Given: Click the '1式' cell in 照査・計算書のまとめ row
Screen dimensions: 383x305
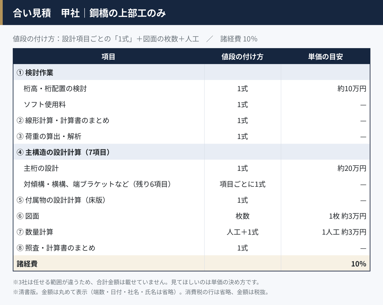Looking at the screenshot, I should point(243,248).
